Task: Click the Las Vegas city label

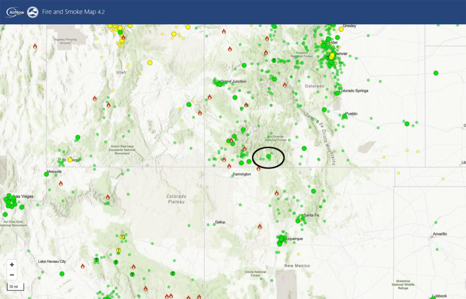Action: [x=24, y=196]
